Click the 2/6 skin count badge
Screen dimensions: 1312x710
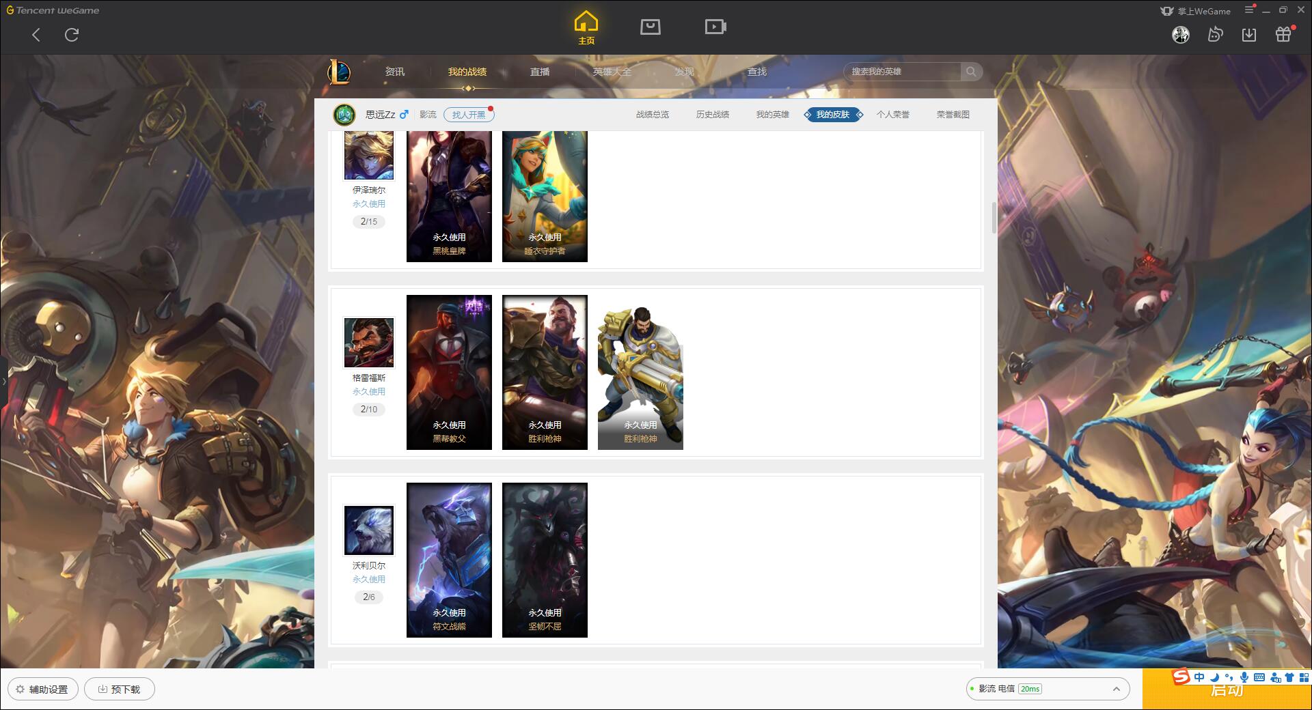369,597
